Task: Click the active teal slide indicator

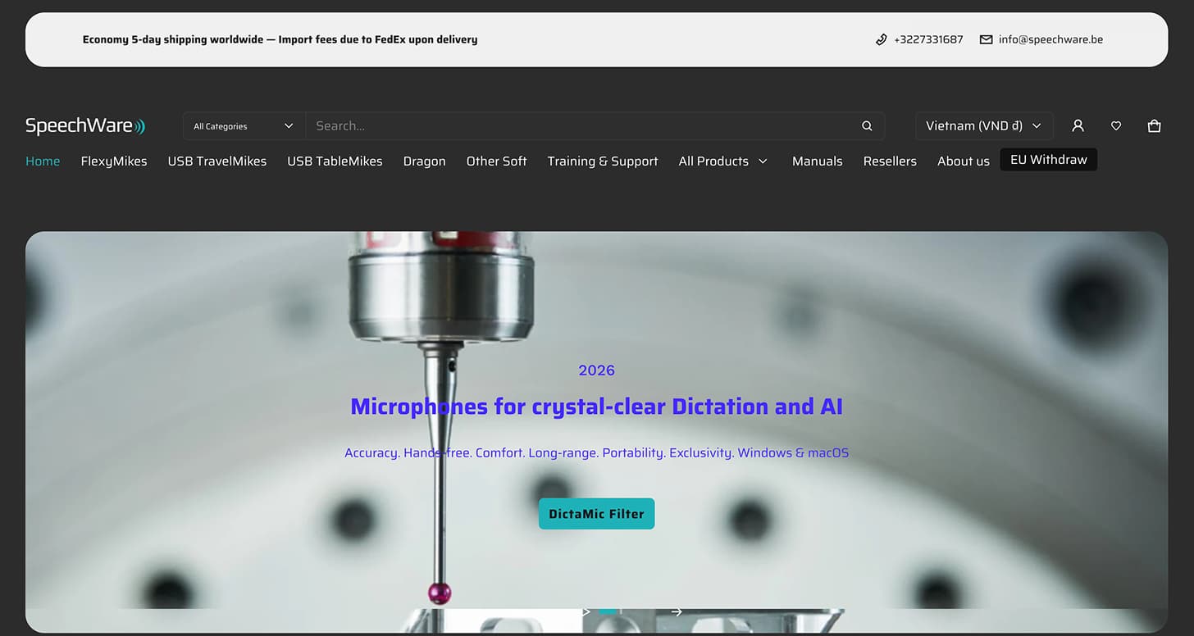Action: (x=608, y=611)
